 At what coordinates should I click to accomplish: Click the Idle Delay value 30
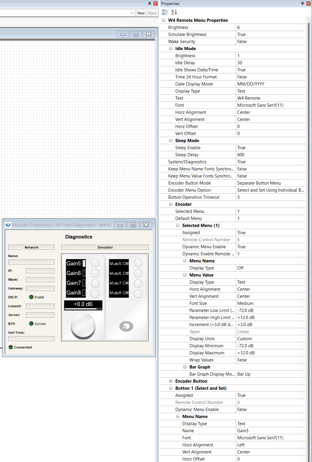point(271,63)
